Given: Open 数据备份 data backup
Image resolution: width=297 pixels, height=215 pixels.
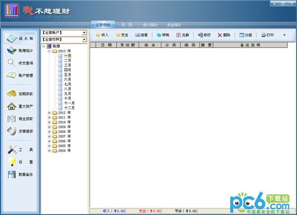Looking at the screenshot, I should click(x=20, y=174).
